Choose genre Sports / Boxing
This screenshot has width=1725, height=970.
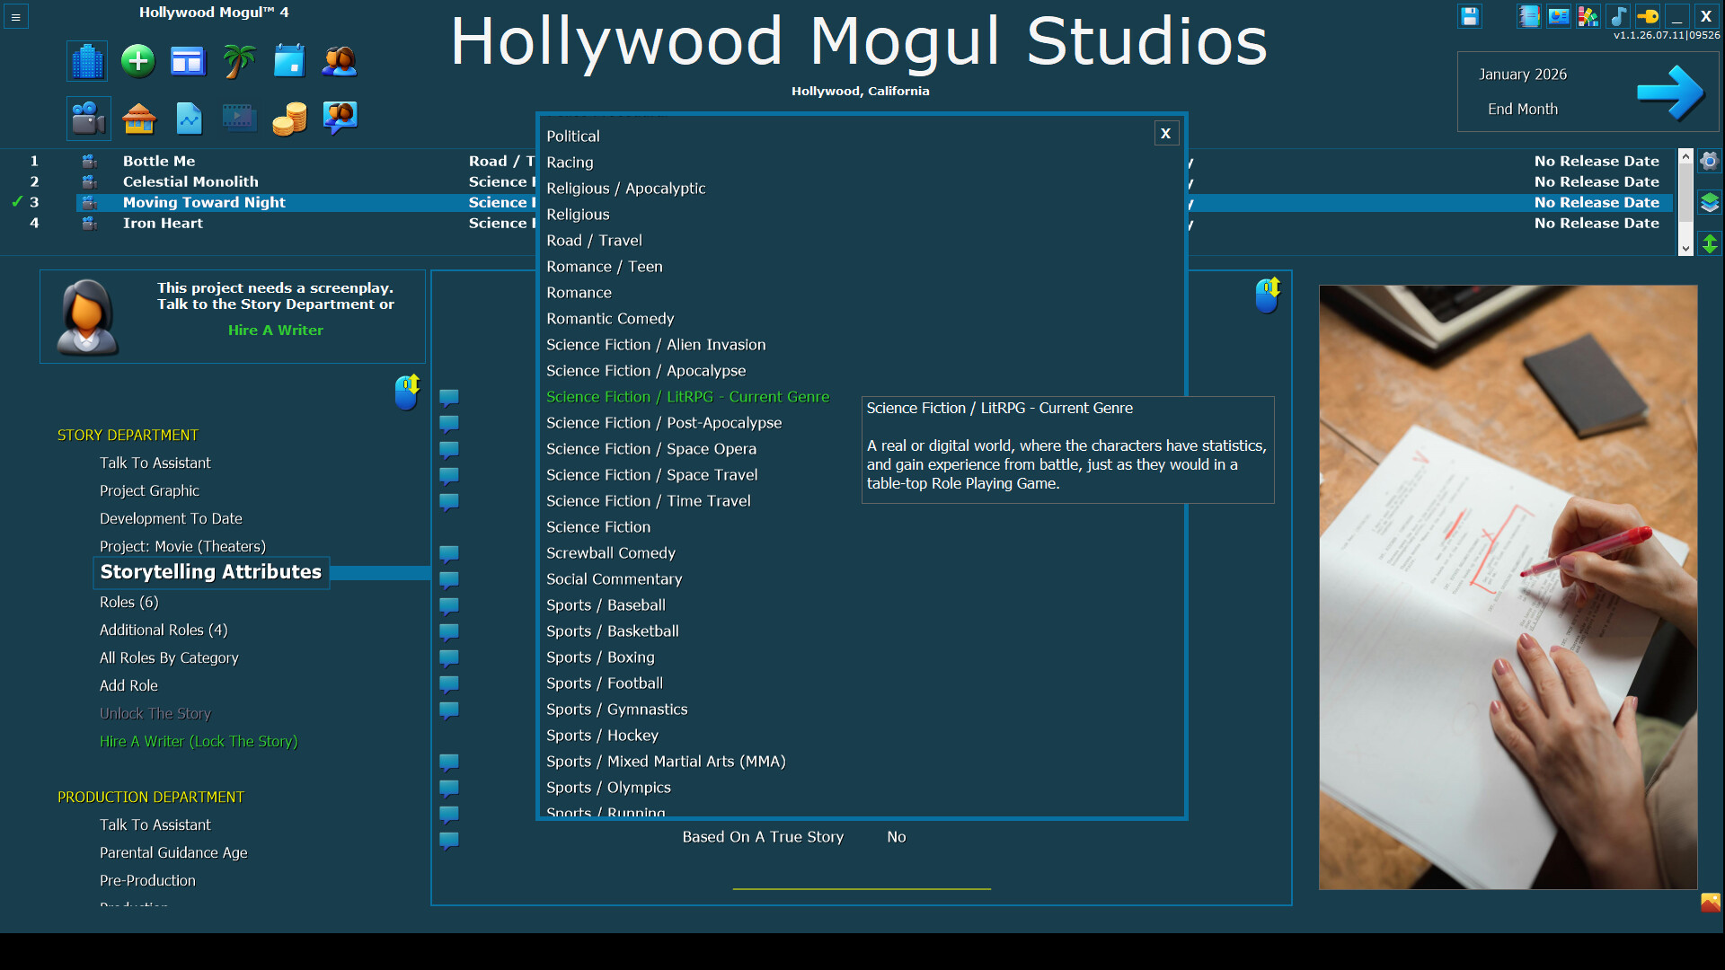click(600, 657)
